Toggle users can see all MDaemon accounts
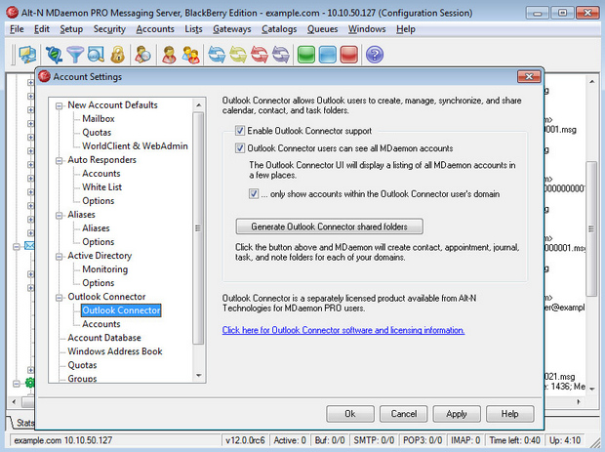The image size is (605, 452). (240, 147)
